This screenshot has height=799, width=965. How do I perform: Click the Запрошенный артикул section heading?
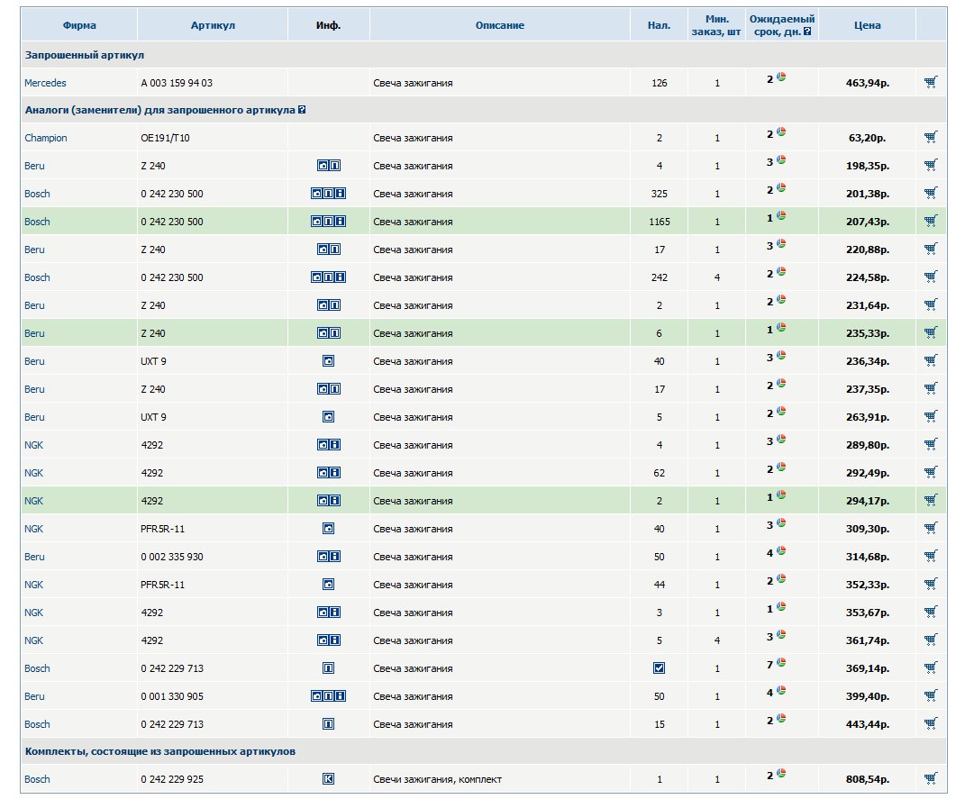click(x=85, y=55)
